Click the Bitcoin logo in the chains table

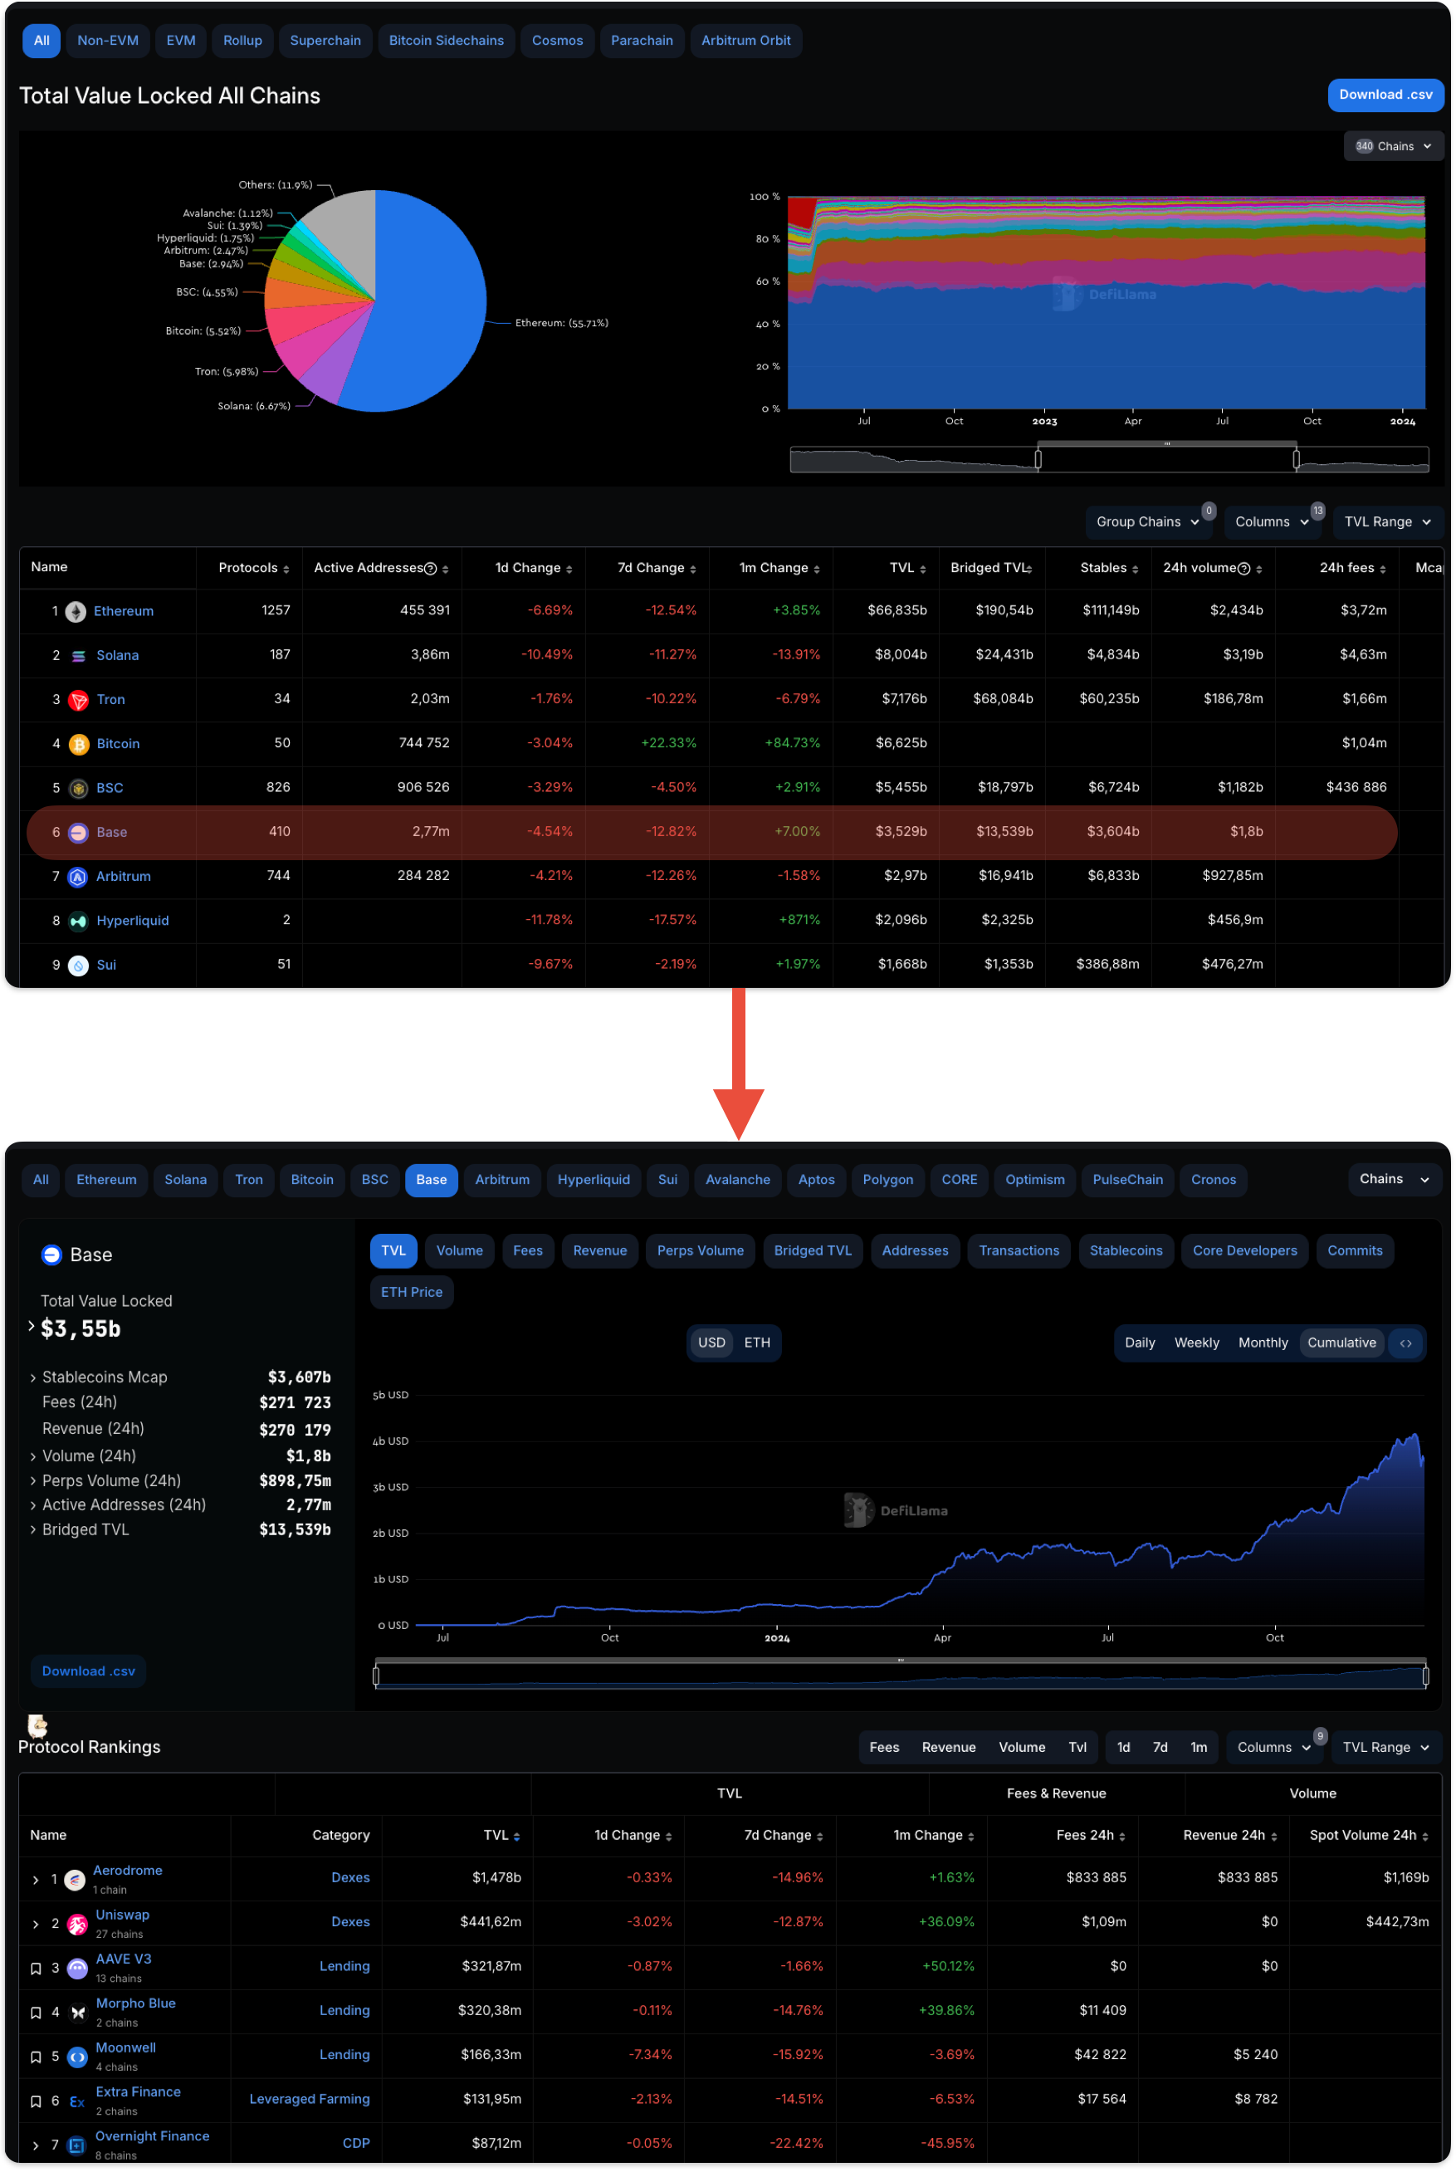(79, 744)
